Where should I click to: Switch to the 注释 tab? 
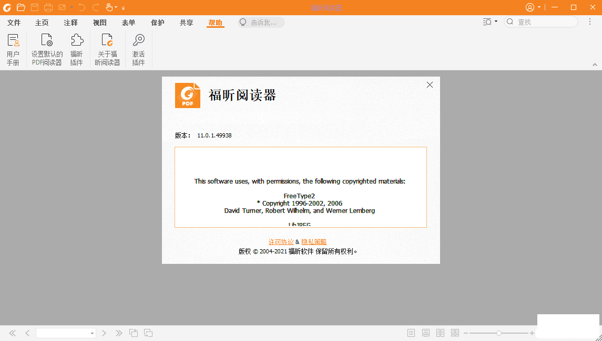70,23
